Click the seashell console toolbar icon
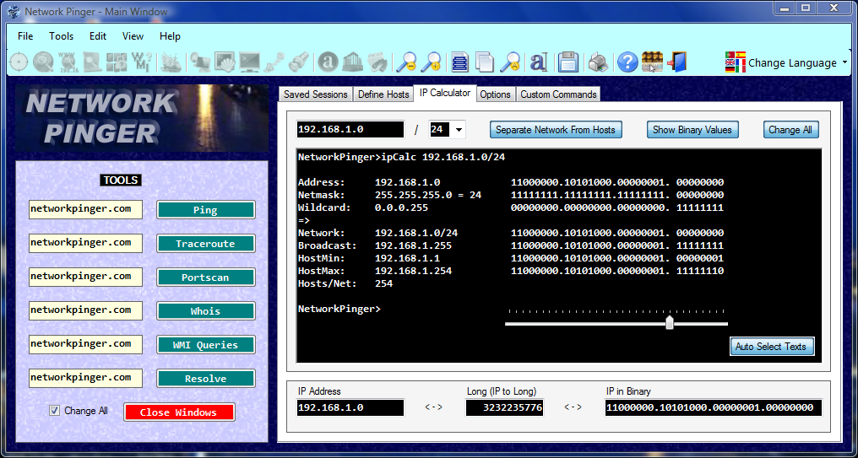The image size is (858, 458). point(225,62)
